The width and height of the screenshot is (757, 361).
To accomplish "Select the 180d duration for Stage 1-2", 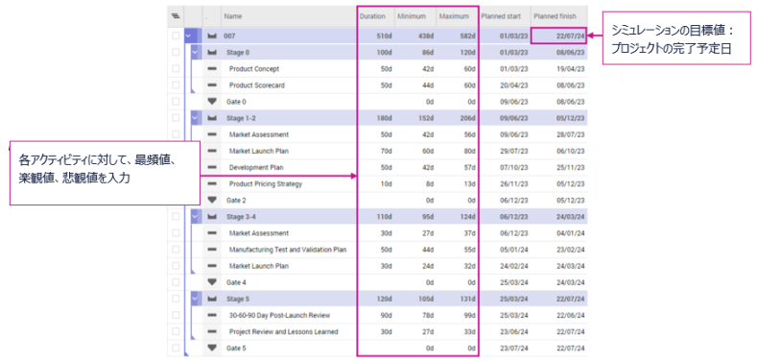I will pos(385,118).
